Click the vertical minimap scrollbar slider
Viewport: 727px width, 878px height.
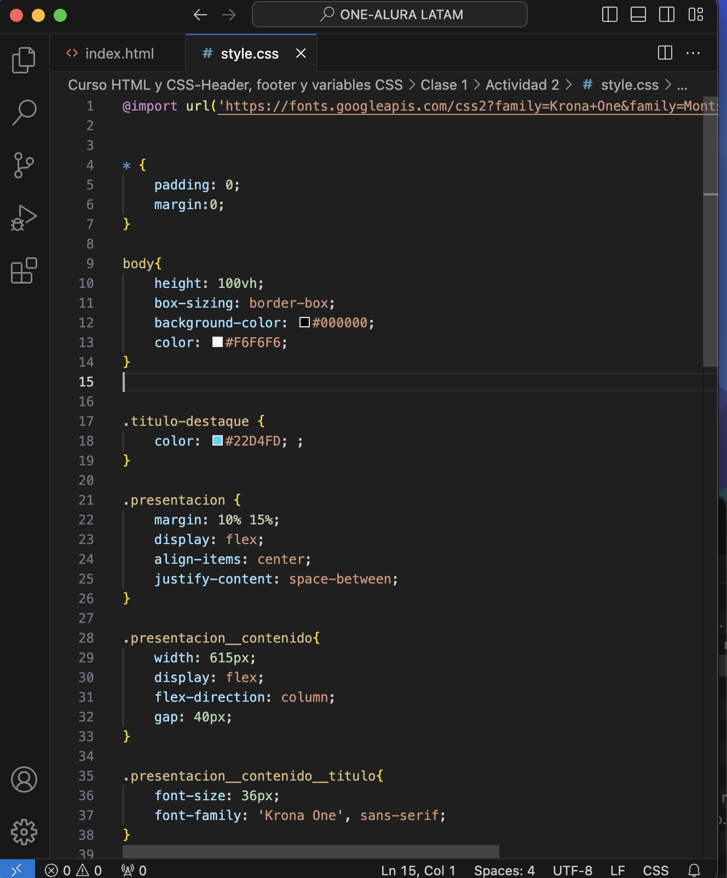point(710,233)
